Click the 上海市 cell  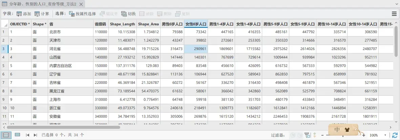coord(70,99)
